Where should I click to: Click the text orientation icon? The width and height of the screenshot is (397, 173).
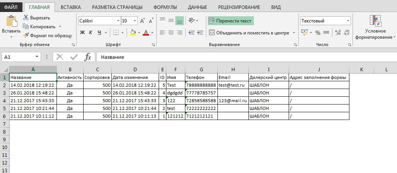point(192,21)
